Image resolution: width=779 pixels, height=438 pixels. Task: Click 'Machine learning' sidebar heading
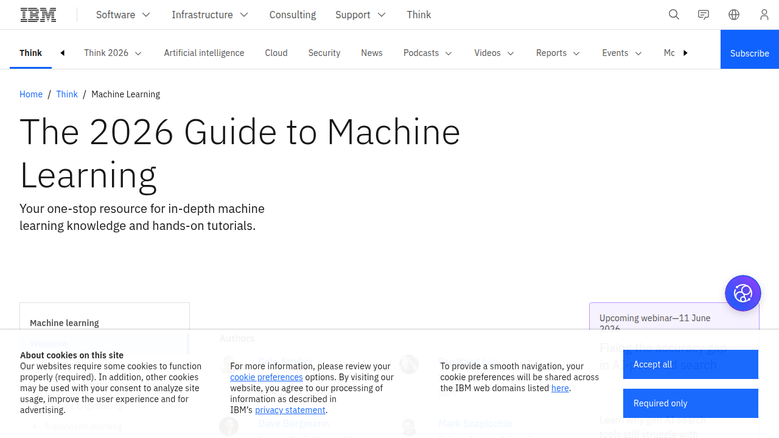point(65,323)
